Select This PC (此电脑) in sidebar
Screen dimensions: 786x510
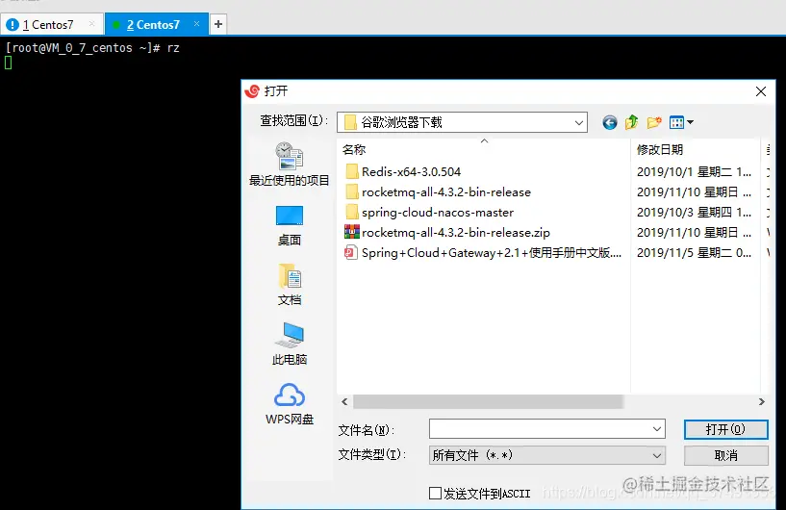(x=290, y=344)
